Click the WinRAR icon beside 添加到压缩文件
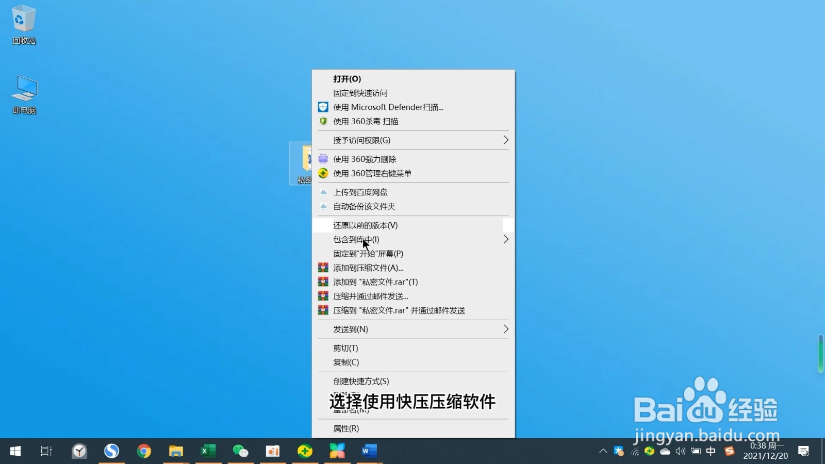The width and height of the screenshot is (825, 464). [323, 268]
